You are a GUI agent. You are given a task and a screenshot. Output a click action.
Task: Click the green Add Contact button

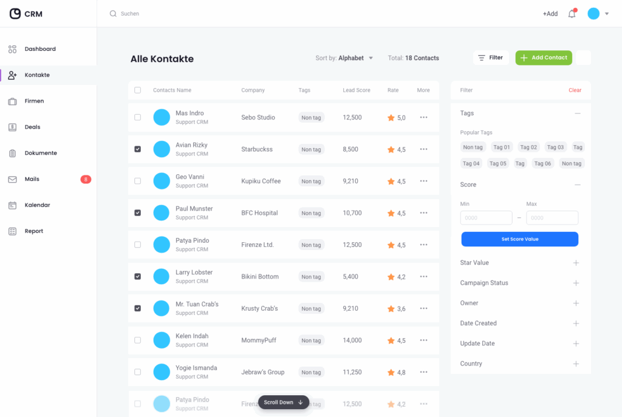pos(544,58)
